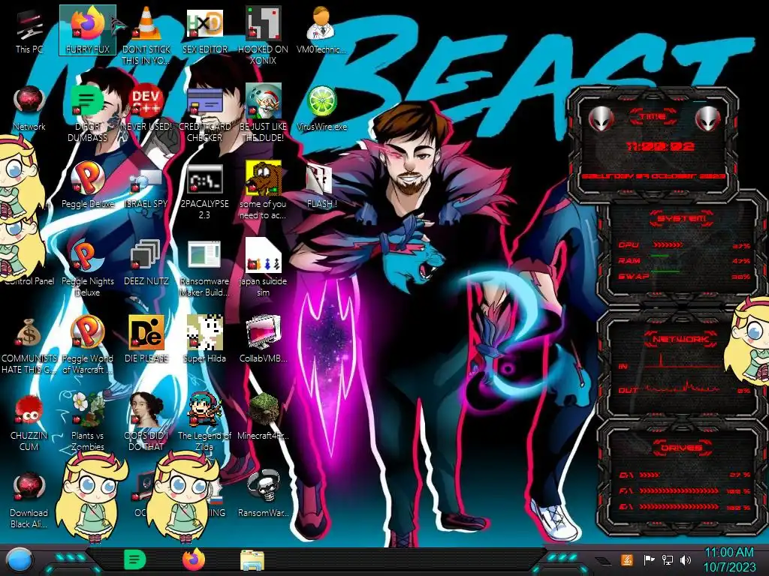Show hidden tray icons arrow
This screenshot has height=576, width=769.
click(x=603, y=560)
